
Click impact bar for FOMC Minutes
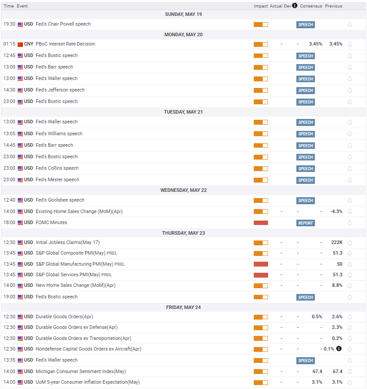[x=261, y=223]
